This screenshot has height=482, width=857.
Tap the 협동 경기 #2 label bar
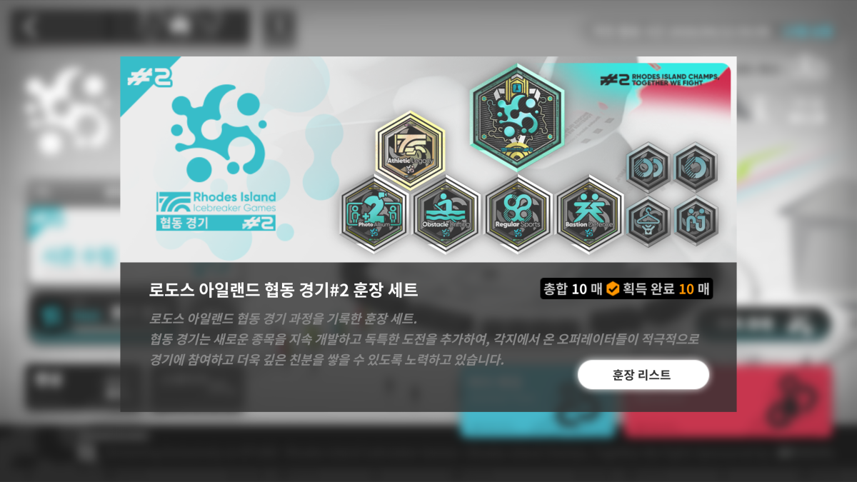click(215, 222)
